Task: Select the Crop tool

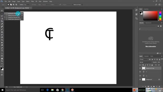Action: 2,21
